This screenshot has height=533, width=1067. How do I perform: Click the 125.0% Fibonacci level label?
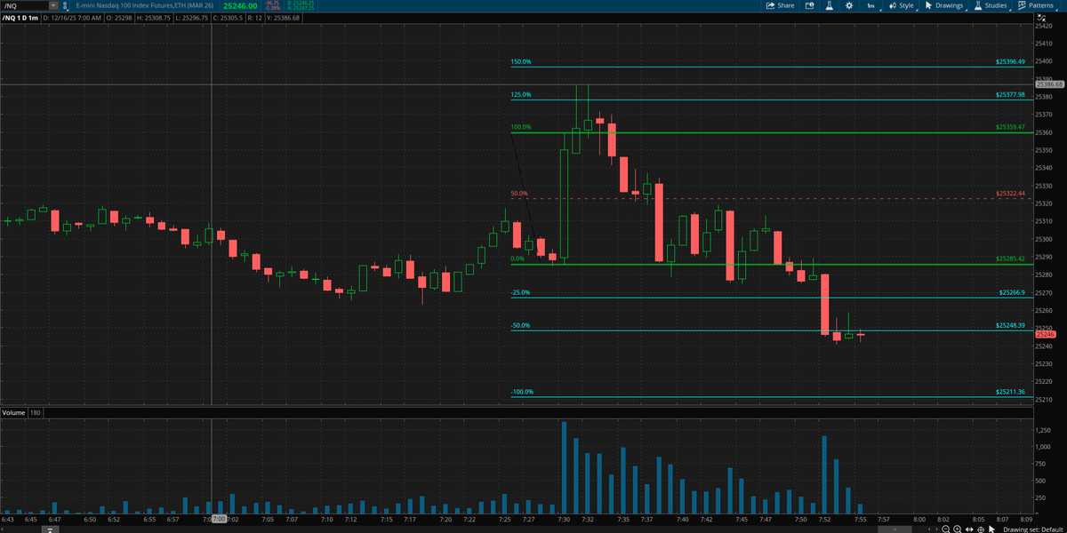tap(521, 95)
